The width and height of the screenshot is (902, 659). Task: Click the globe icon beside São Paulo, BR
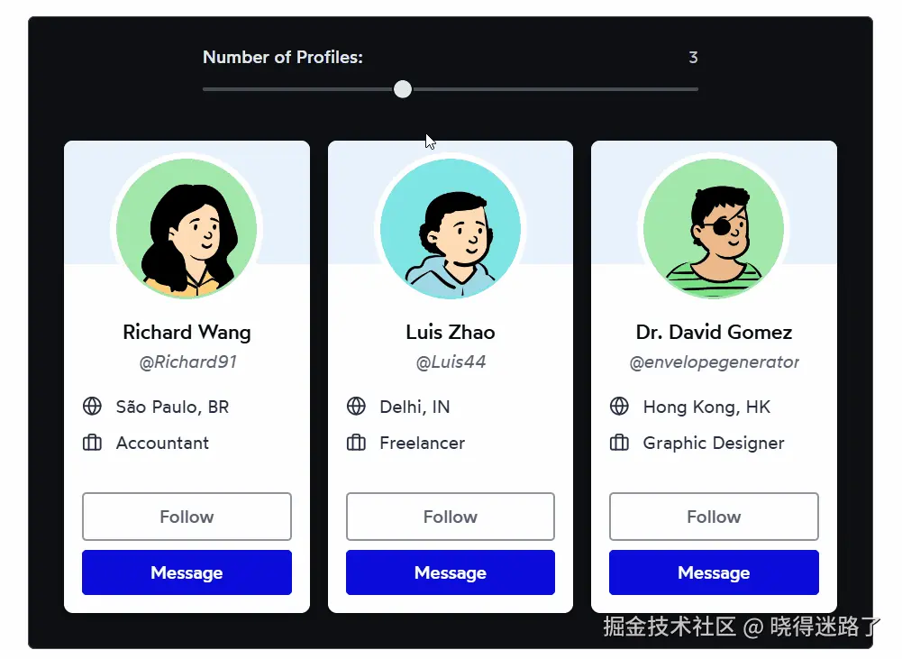click(92, 407)
